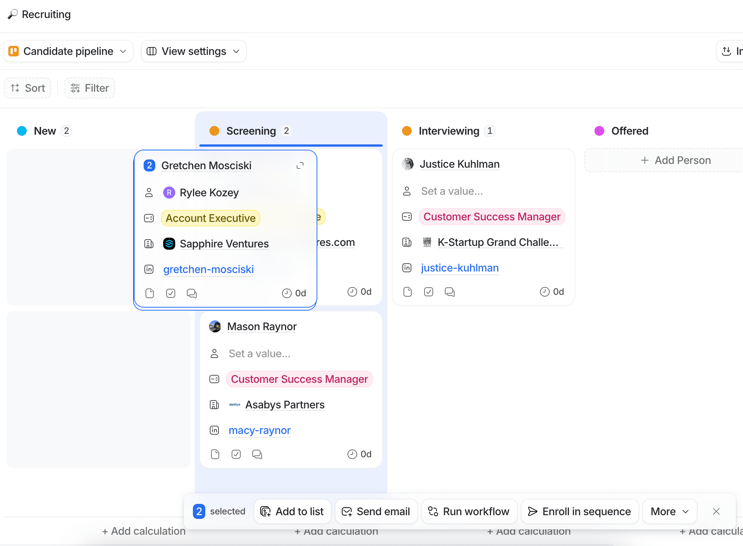Click Add calculation under the New column

143,531
